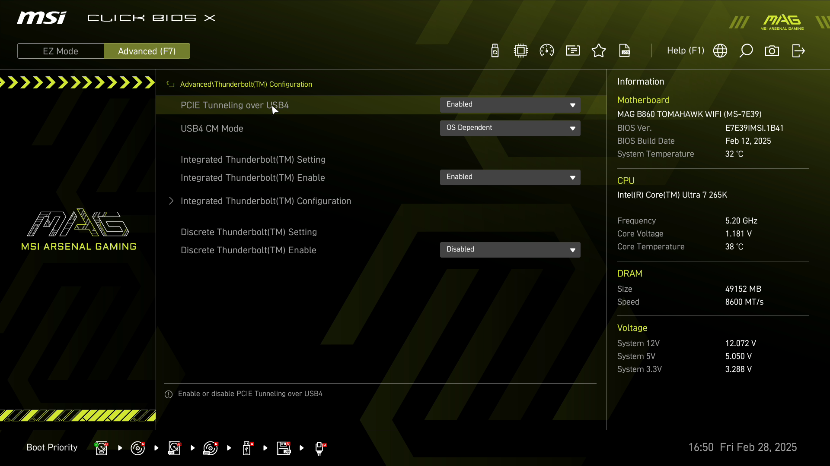The width and height of the screenshot is (830, 466).
Task: Take screenshot with camera icon
Action: pyautogui.click(x=772, y=51)
